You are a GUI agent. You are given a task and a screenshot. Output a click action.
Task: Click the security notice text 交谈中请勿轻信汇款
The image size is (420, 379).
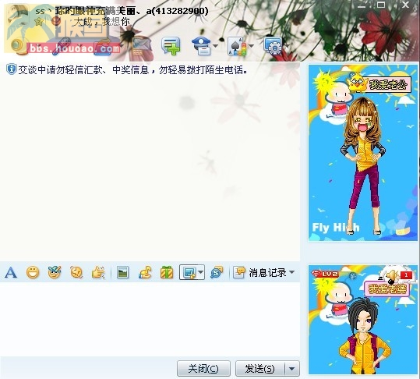(132, 70)
